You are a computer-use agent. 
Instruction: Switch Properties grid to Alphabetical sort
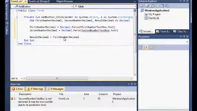[146, 47]
